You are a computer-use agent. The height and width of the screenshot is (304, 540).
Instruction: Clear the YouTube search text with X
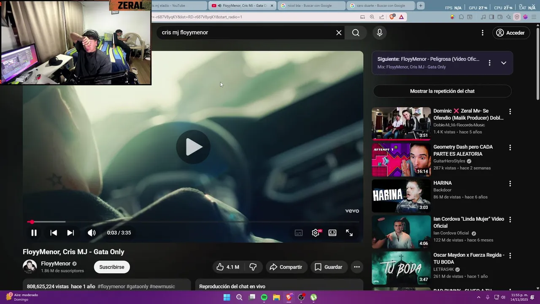click(x=339, y=33)
